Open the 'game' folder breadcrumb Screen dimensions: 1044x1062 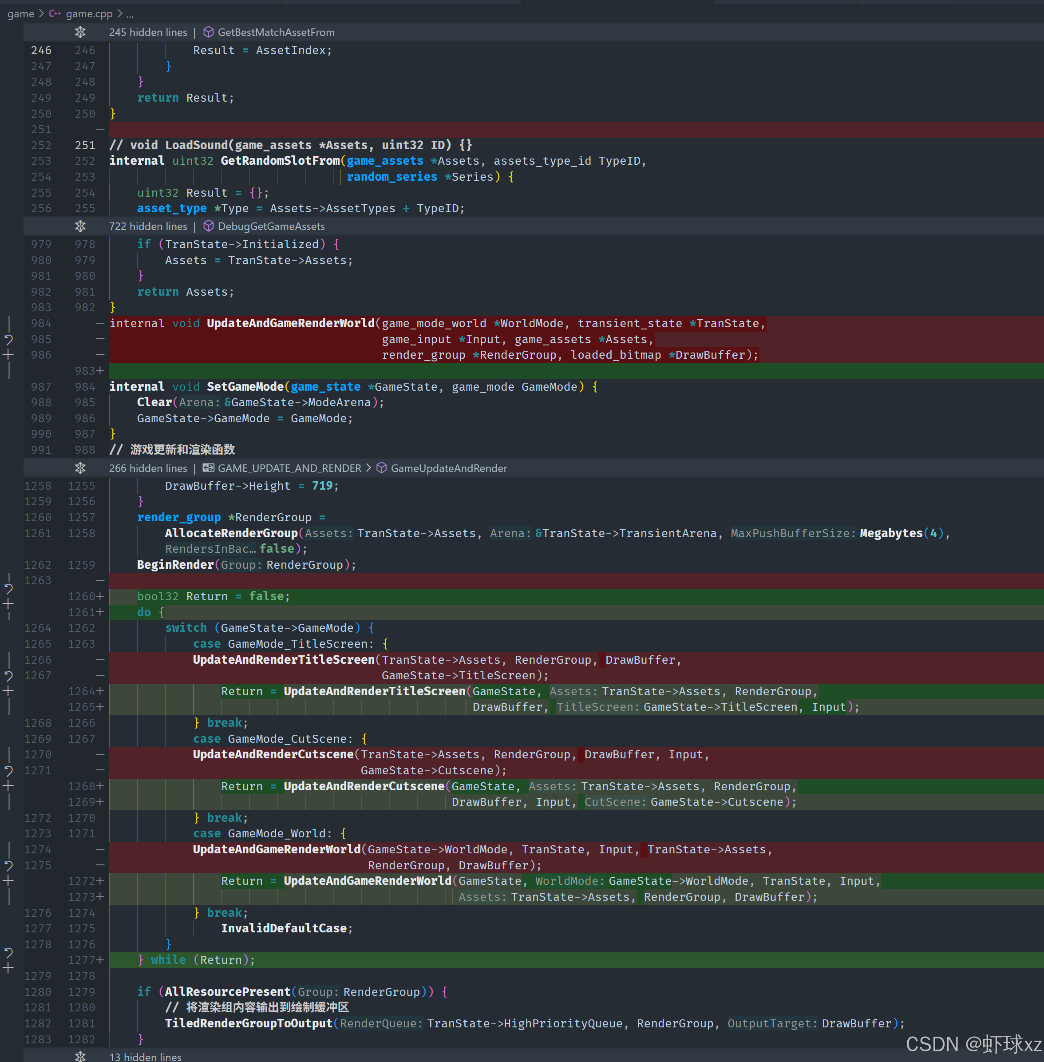click(21, 14)
